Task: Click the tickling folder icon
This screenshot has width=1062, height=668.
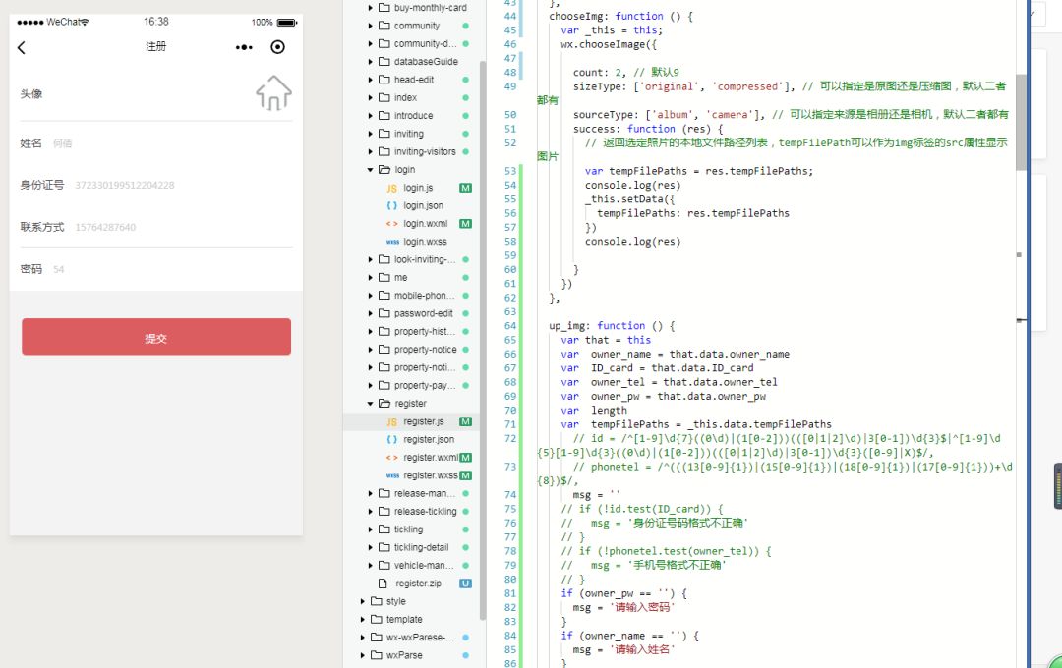Action: click(384, 529)
